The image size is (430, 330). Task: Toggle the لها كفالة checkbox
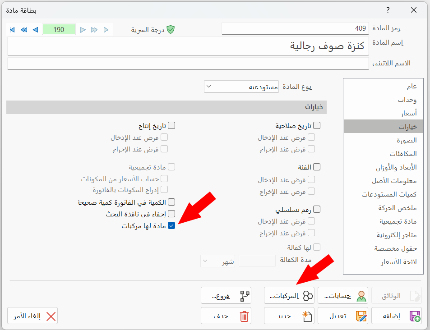pos(317,247)
